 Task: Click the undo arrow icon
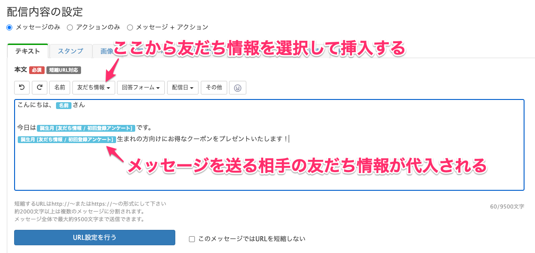(x=22, y=88)
